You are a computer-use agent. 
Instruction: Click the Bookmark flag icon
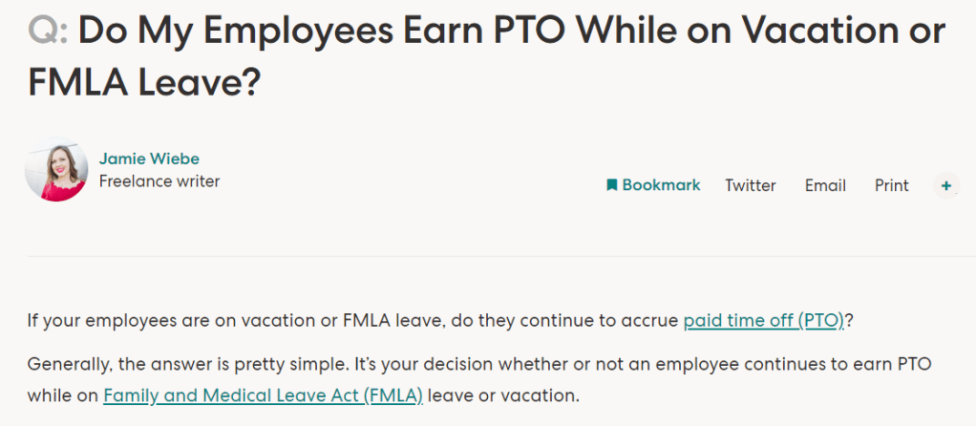point(612,185)
